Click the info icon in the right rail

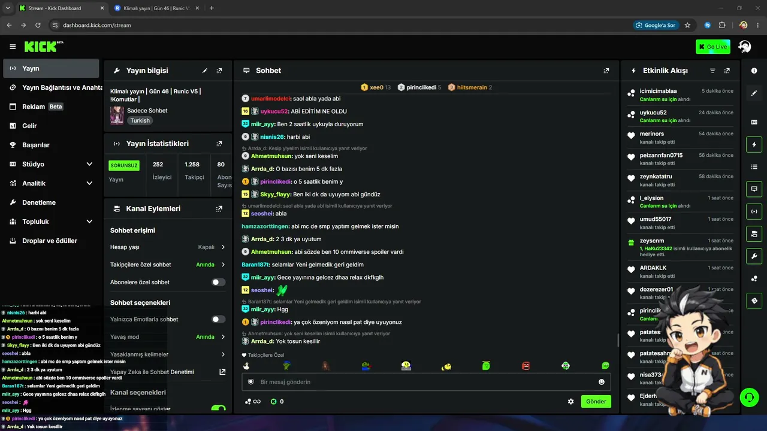coord(754,71)
